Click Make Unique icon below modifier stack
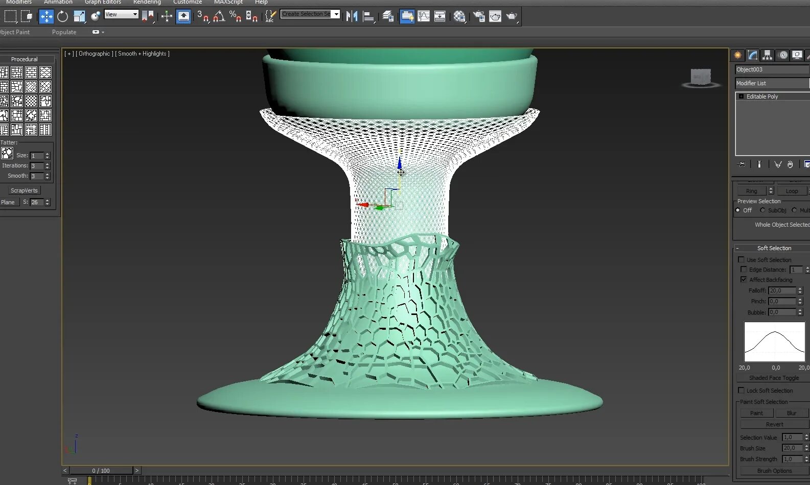Viewport: 810px width, 485px height. [x=778, y=164]
